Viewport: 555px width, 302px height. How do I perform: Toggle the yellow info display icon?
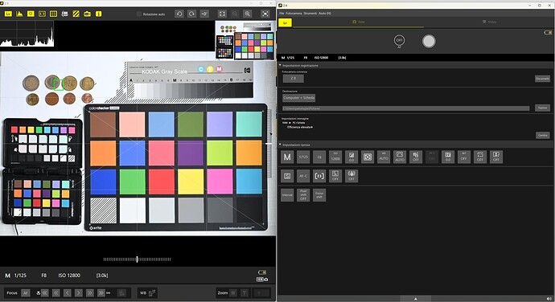tap(99, 14)
